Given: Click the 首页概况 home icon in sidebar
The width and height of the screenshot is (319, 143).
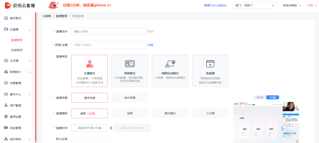Looking at the screenshot, I should pyautogui.click(x=6, y=18).
